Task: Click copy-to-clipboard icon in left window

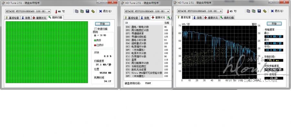Action: click(x=77, y=11)
